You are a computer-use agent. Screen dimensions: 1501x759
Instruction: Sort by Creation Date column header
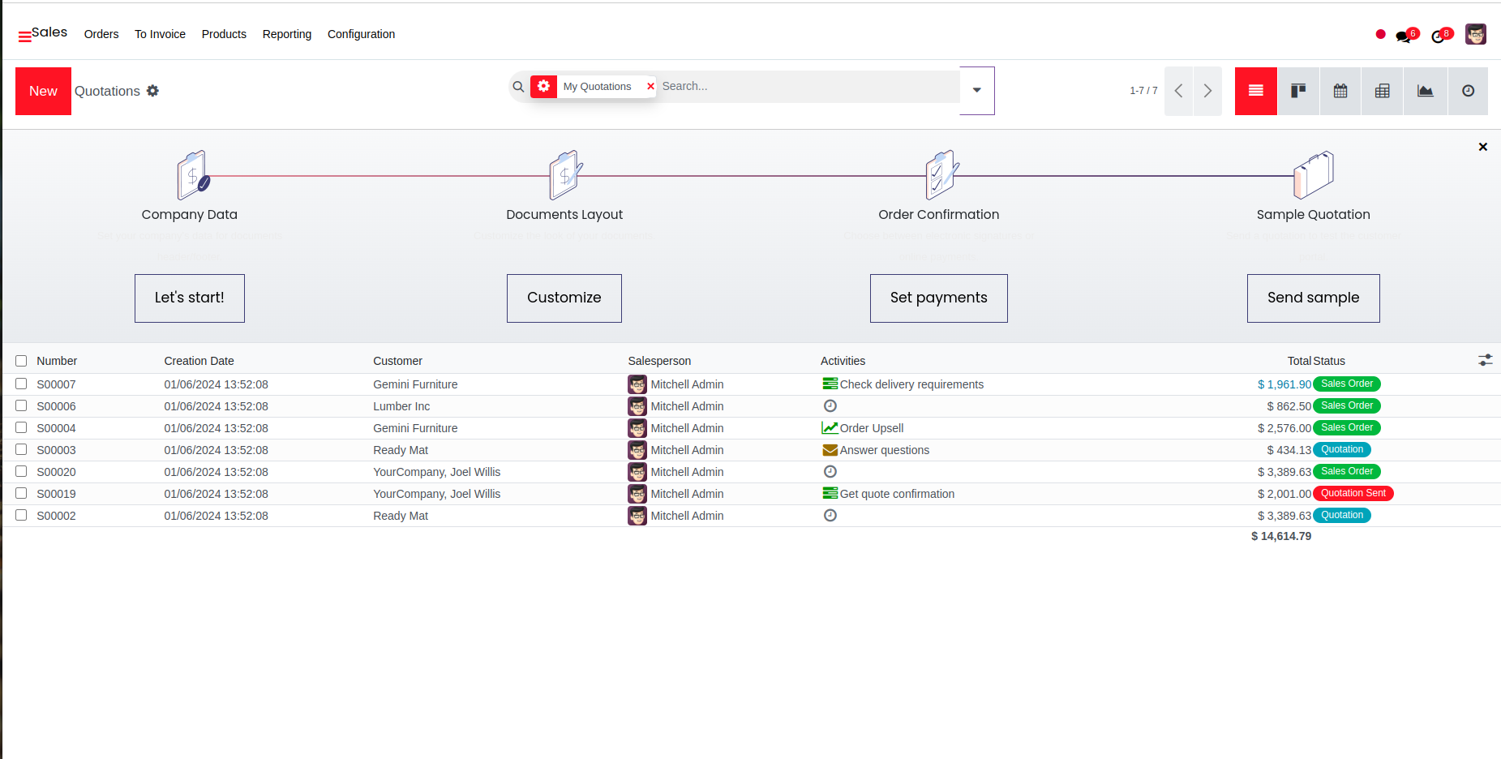tap(199, 361)
